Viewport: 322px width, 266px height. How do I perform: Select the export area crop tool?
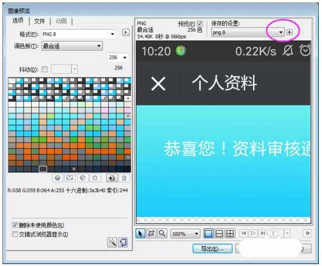[x=151, y=233]
